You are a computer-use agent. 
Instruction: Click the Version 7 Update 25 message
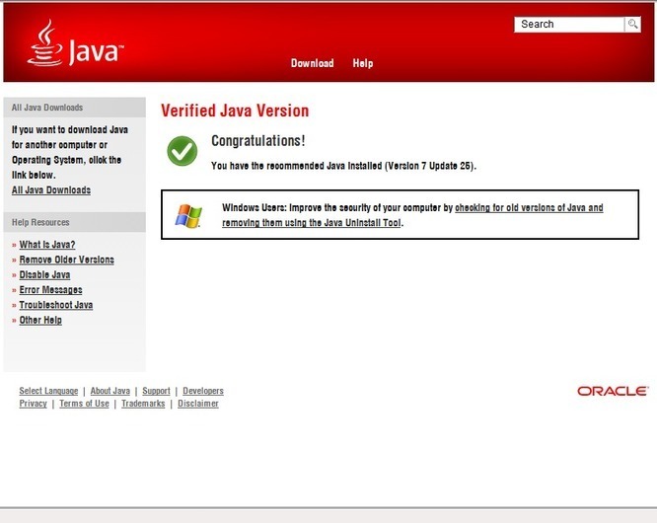[x=343, y=166]
